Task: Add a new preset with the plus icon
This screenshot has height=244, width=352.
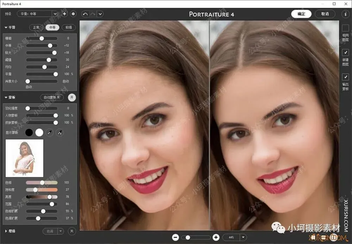Action: coord(64,14)
